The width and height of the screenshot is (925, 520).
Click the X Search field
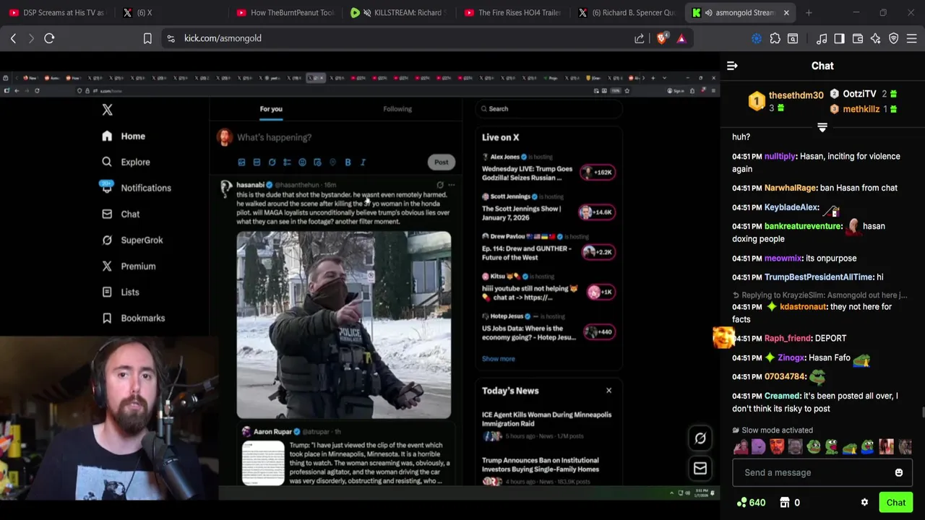click(x=549, y=109)
